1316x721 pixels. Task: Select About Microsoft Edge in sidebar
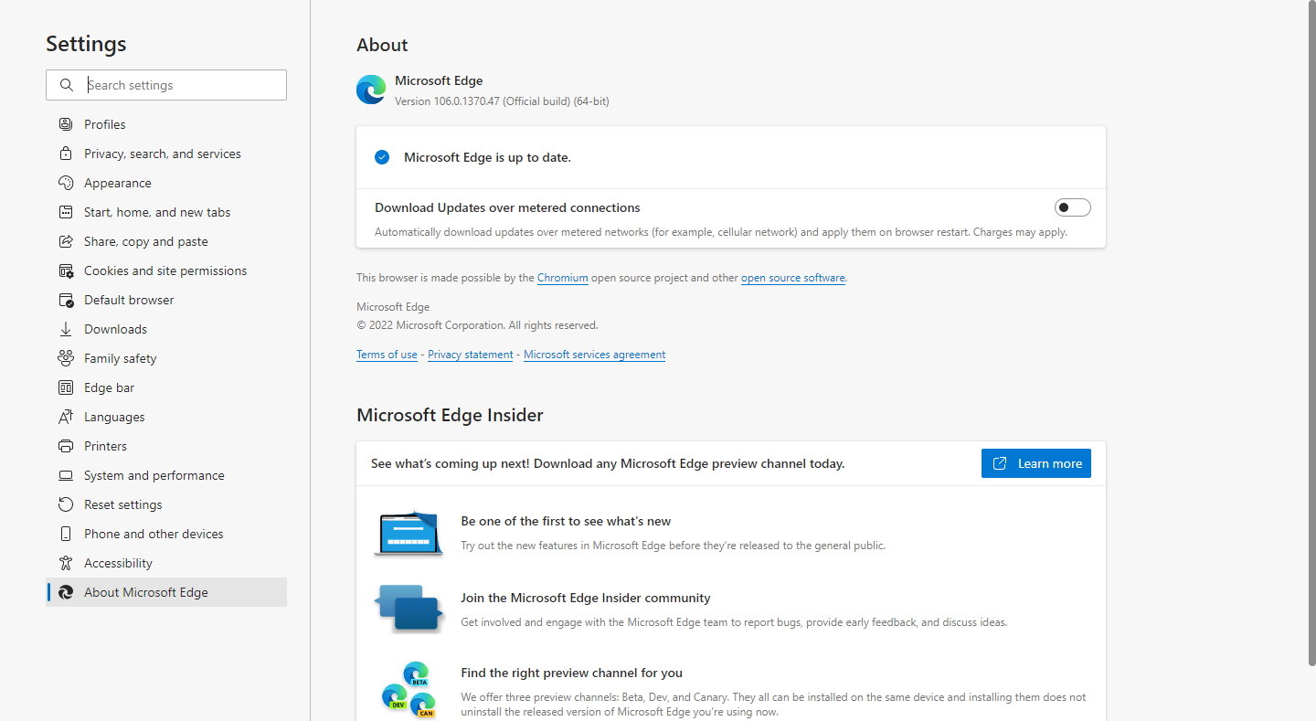pos(145,591)
